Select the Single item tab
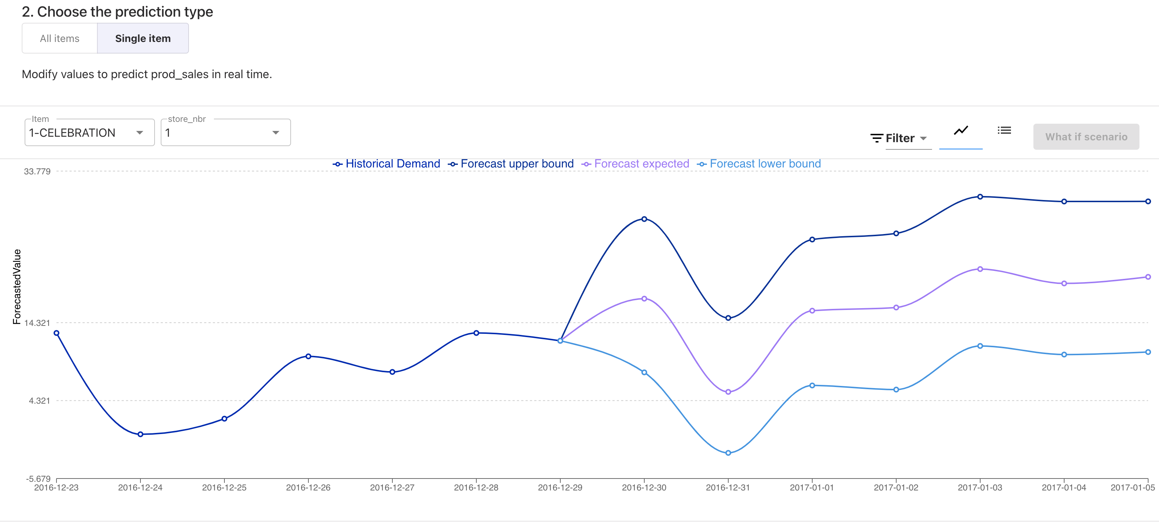The image size is (1159, 523). (143, 39)
